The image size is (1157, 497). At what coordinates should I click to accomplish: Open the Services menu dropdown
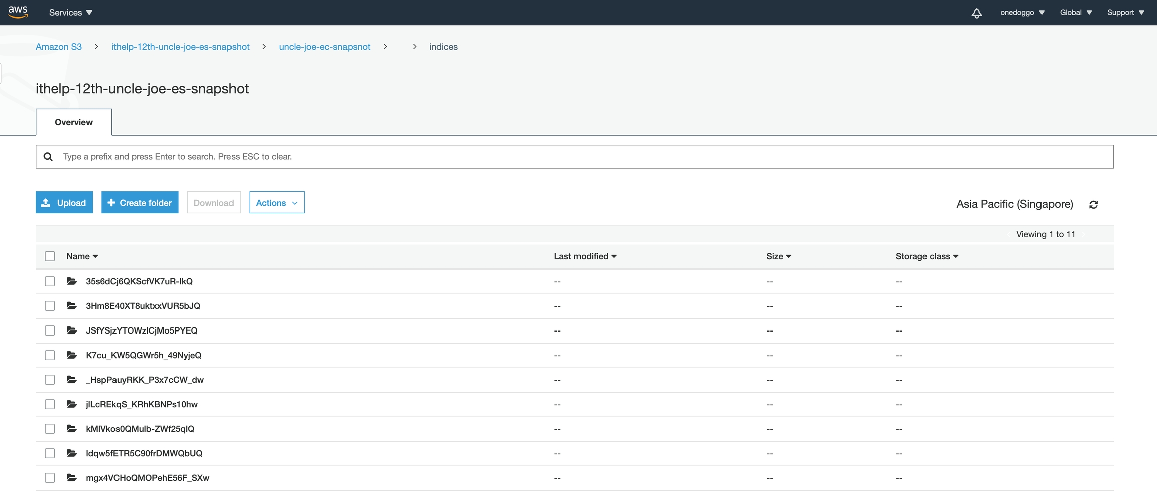(71, 13)
